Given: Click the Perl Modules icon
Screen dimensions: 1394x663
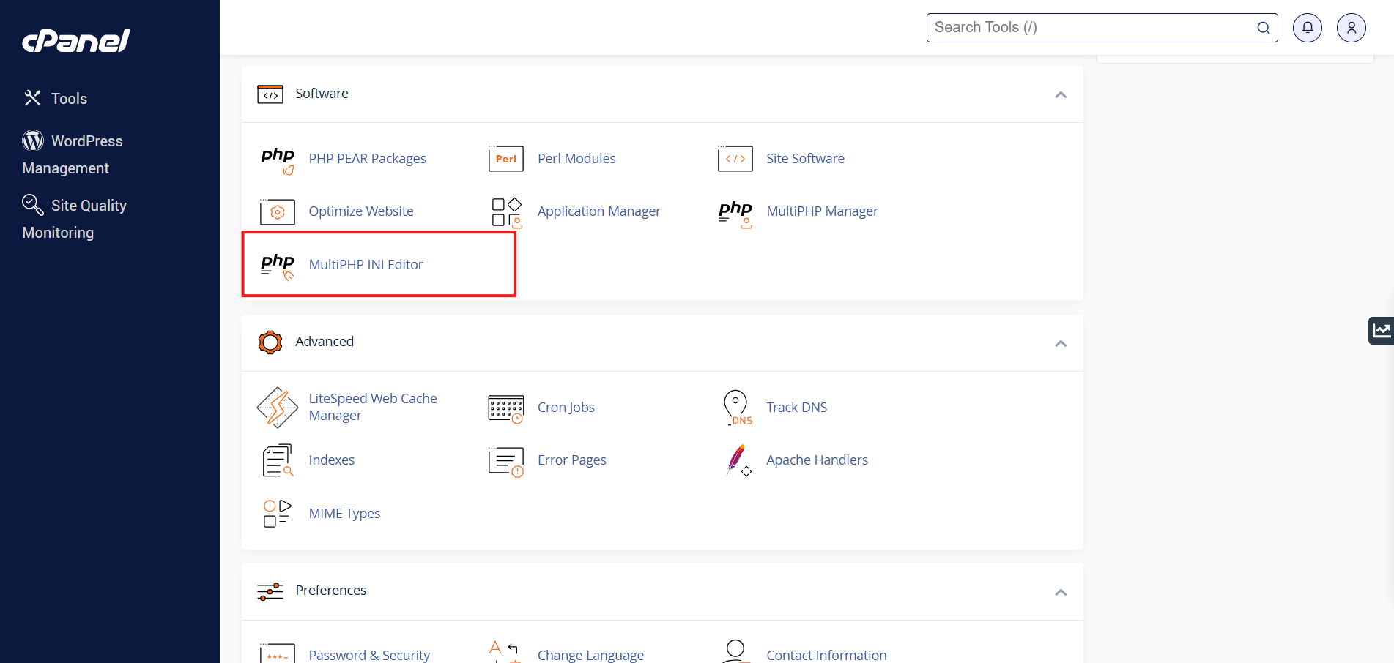Looking at the screenshot, I should coord(505,159).
